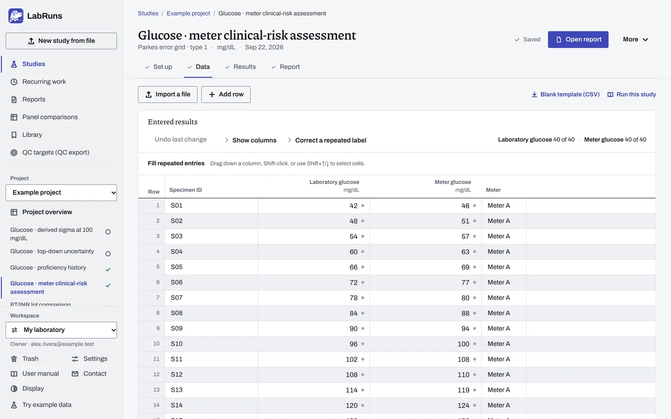Image resolution: width=671 pixels, height=419 pixels.
Task: Open Trash bin icon
Action: [x=14, y=359]
